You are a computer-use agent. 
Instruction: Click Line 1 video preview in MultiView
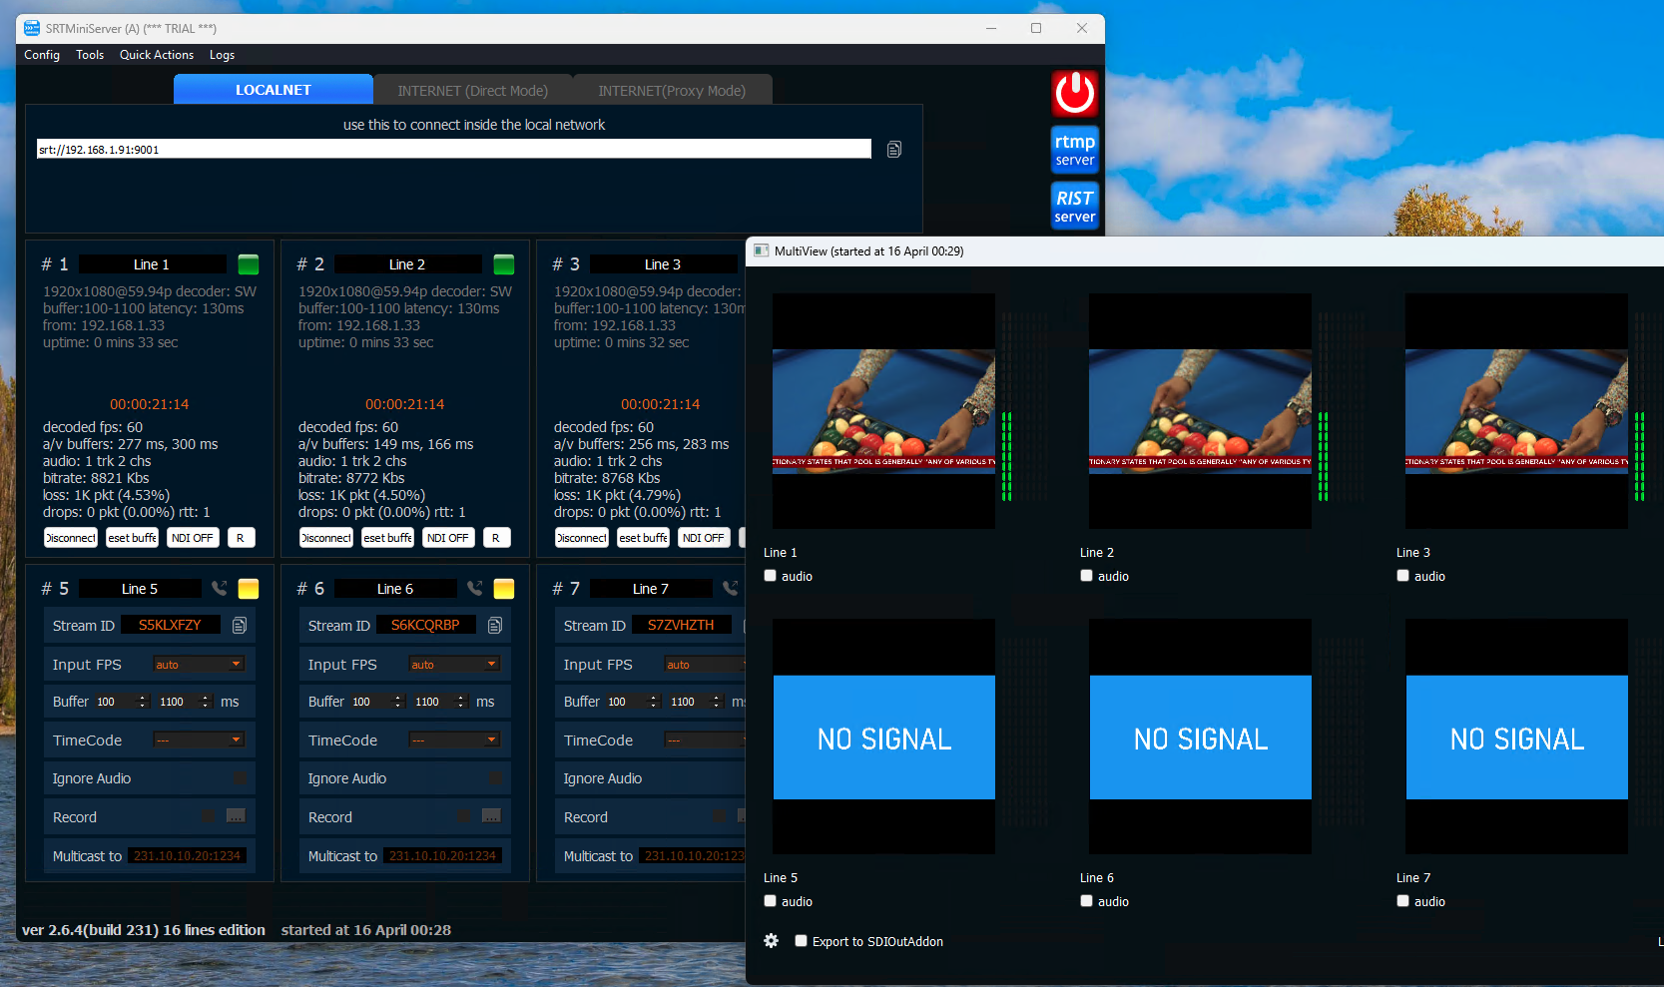coord(883,411)
